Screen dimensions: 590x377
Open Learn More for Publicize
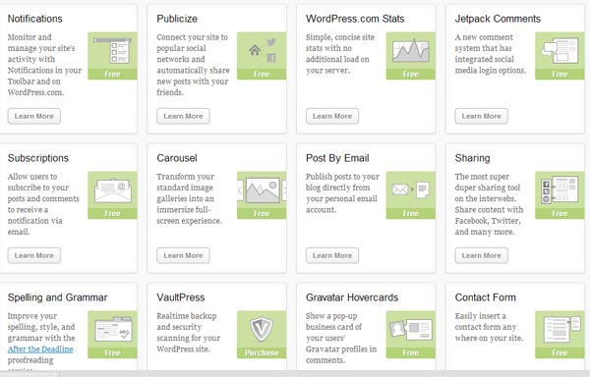pyautogui.click(x=183, y=116)
